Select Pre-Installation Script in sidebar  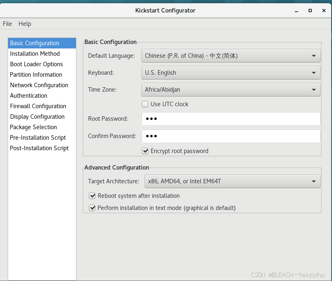(42, 138)
